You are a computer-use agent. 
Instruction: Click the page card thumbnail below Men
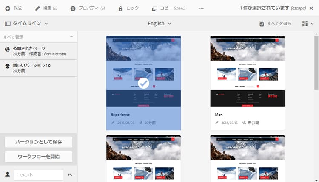[x=248, y=159]
